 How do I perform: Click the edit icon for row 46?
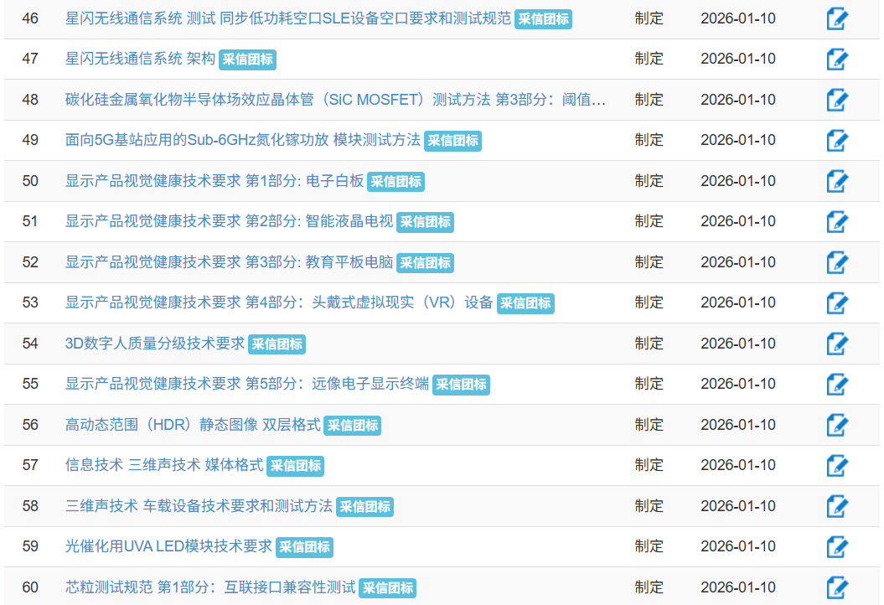pos(836,18)
